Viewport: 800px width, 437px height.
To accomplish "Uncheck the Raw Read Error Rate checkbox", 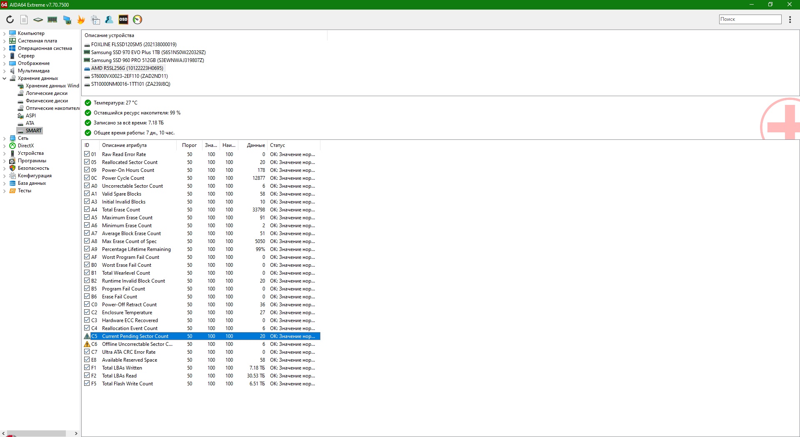I will click(87, 154).
